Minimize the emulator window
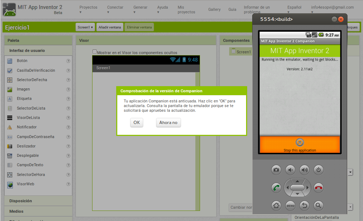Image resolution: width=363 pixels, height=221 pixels. (334, 19)
